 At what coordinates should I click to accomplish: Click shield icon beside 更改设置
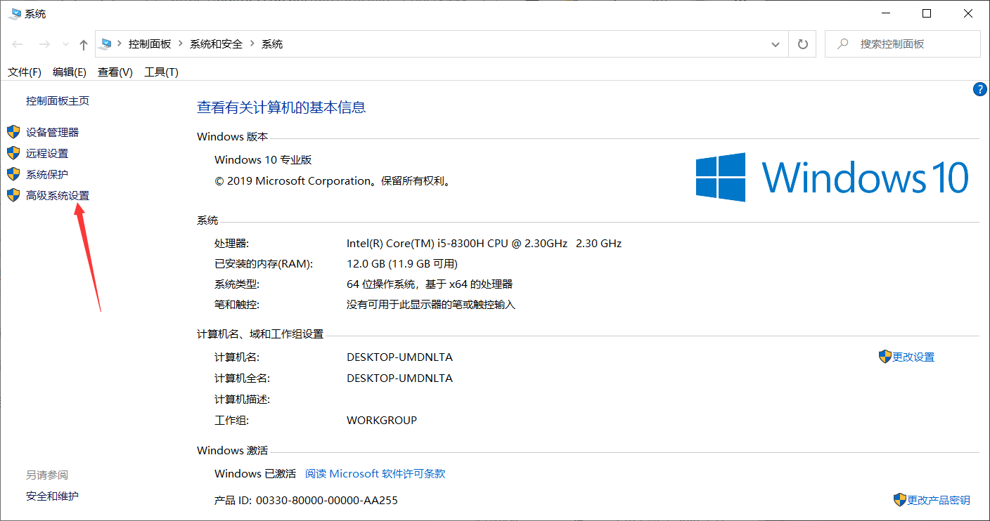(x=885, y=357)
